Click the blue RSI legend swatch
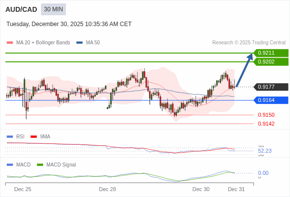 point(10,137)
